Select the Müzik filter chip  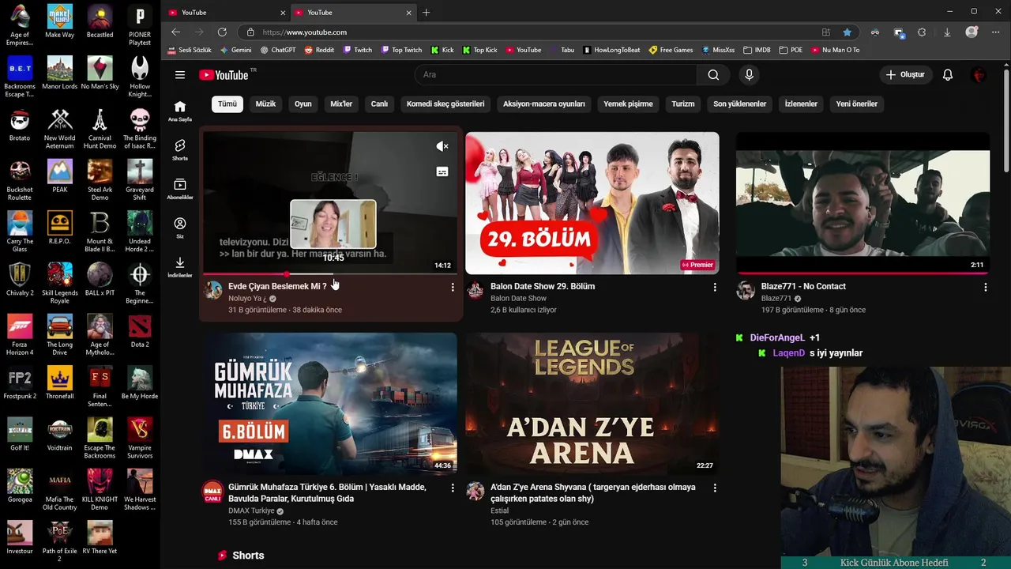[x=265, y=104]
